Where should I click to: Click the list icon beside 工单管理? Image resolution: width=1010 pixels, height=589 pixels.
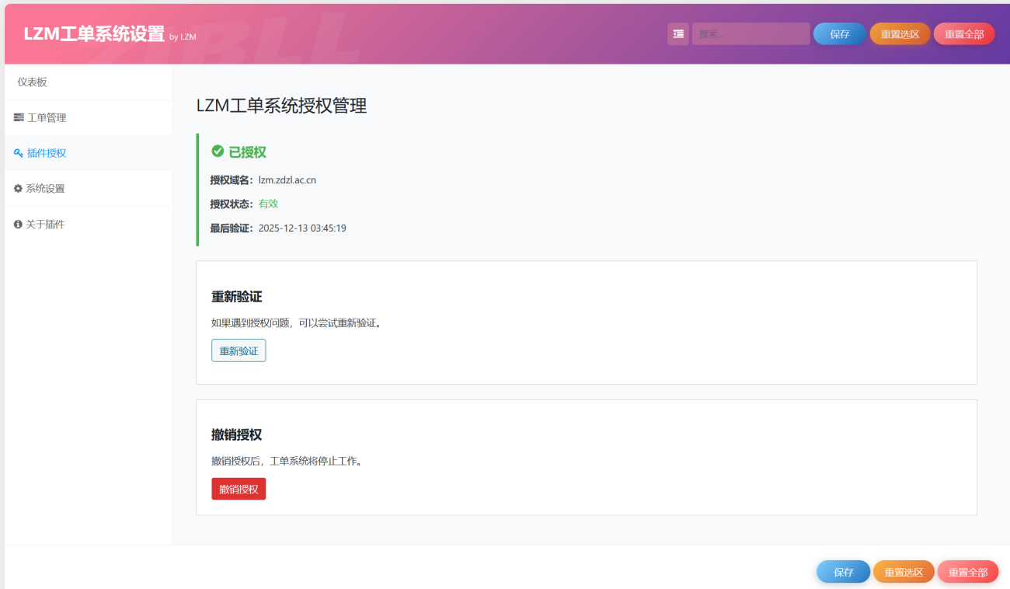pyautogui.click(x=17, y=117)
